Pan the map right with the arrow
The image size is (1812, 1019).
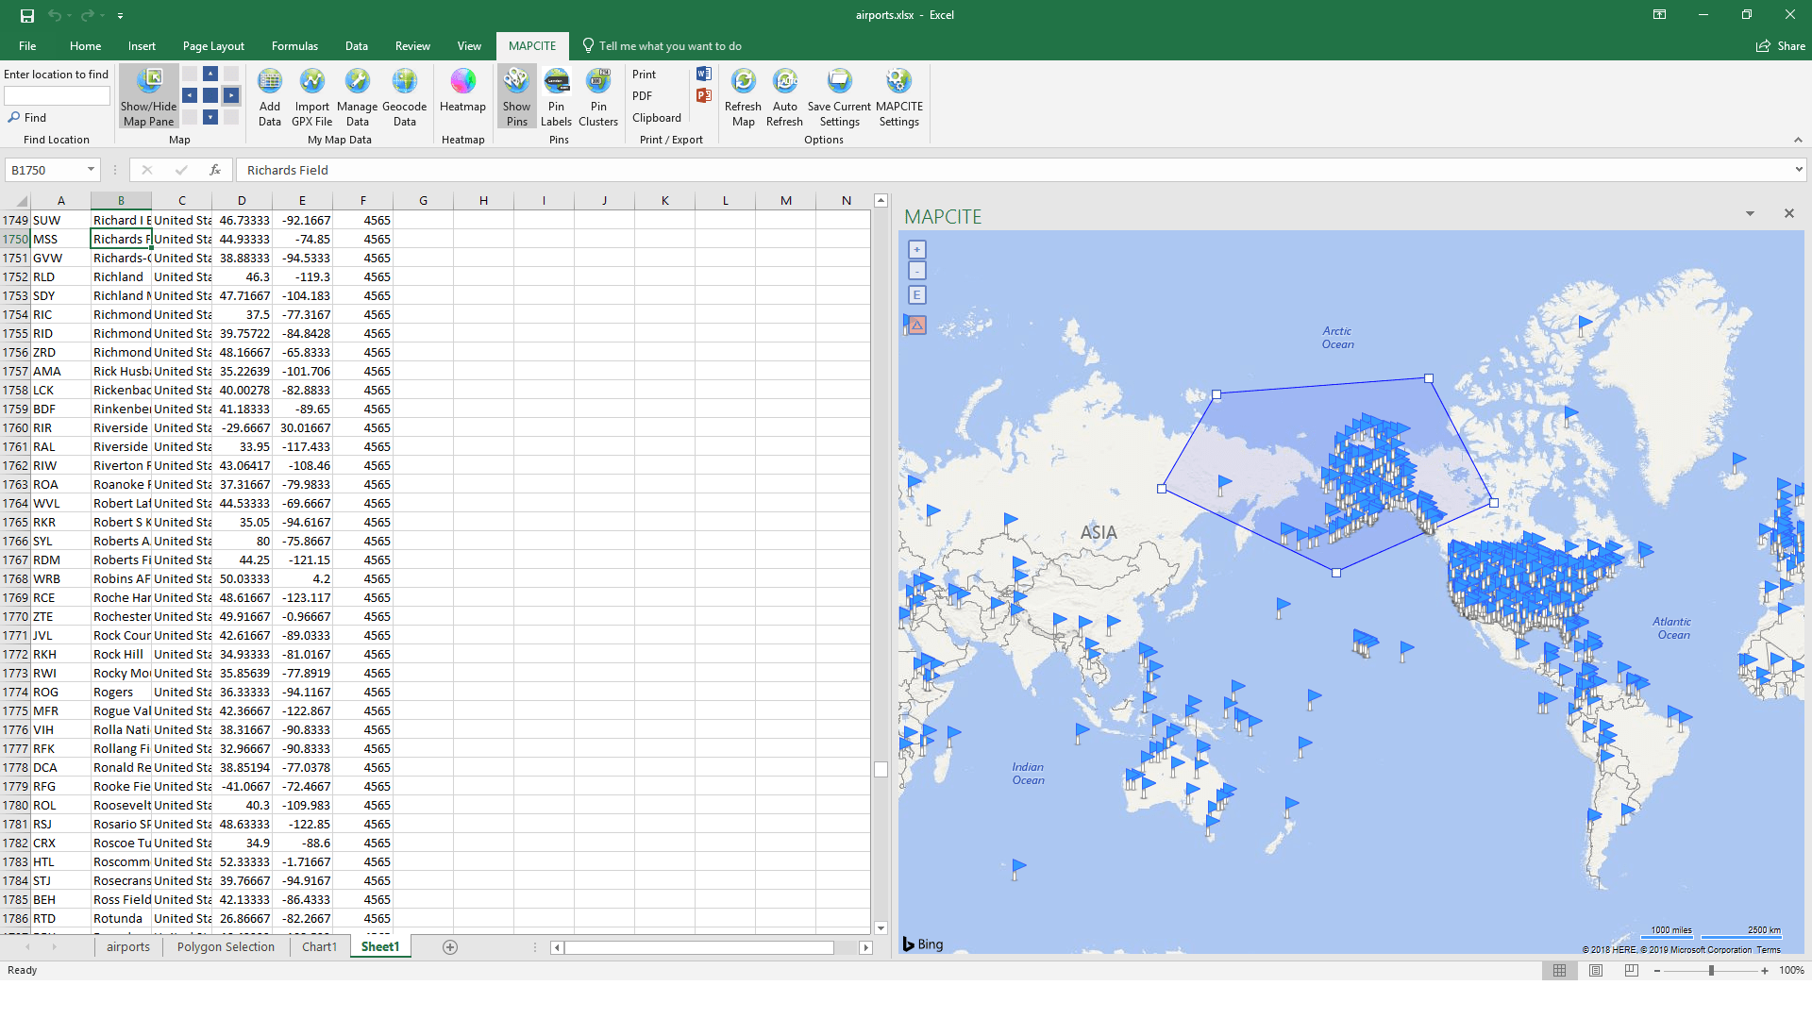click(x=231, y=95)
